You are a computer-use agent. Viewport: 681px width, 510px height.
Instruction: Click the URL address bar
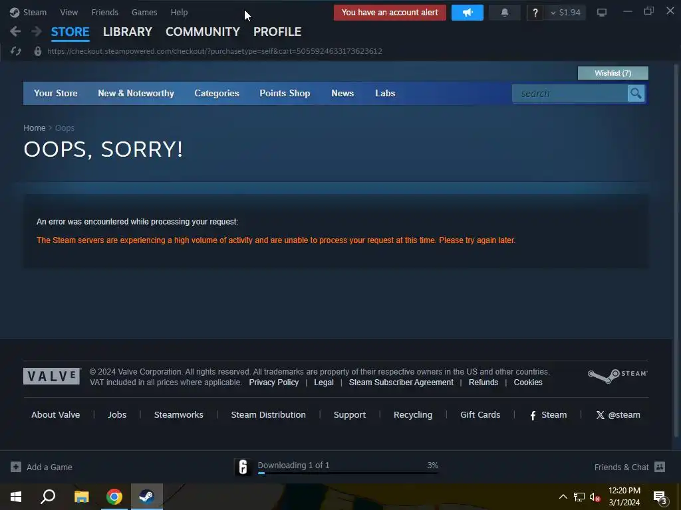tap(215, 51)
